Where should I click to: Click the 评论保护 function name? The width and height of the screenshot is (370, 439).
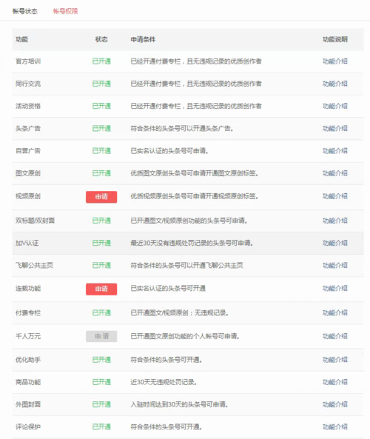pos(28,426)
